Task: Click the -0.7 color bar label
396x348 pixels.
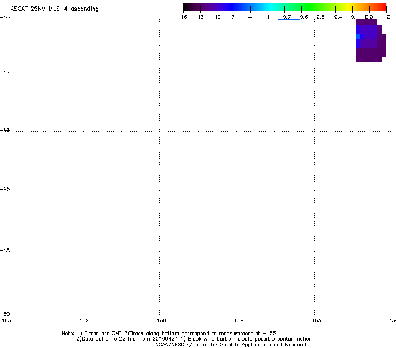Action: (x=285, y=17)
